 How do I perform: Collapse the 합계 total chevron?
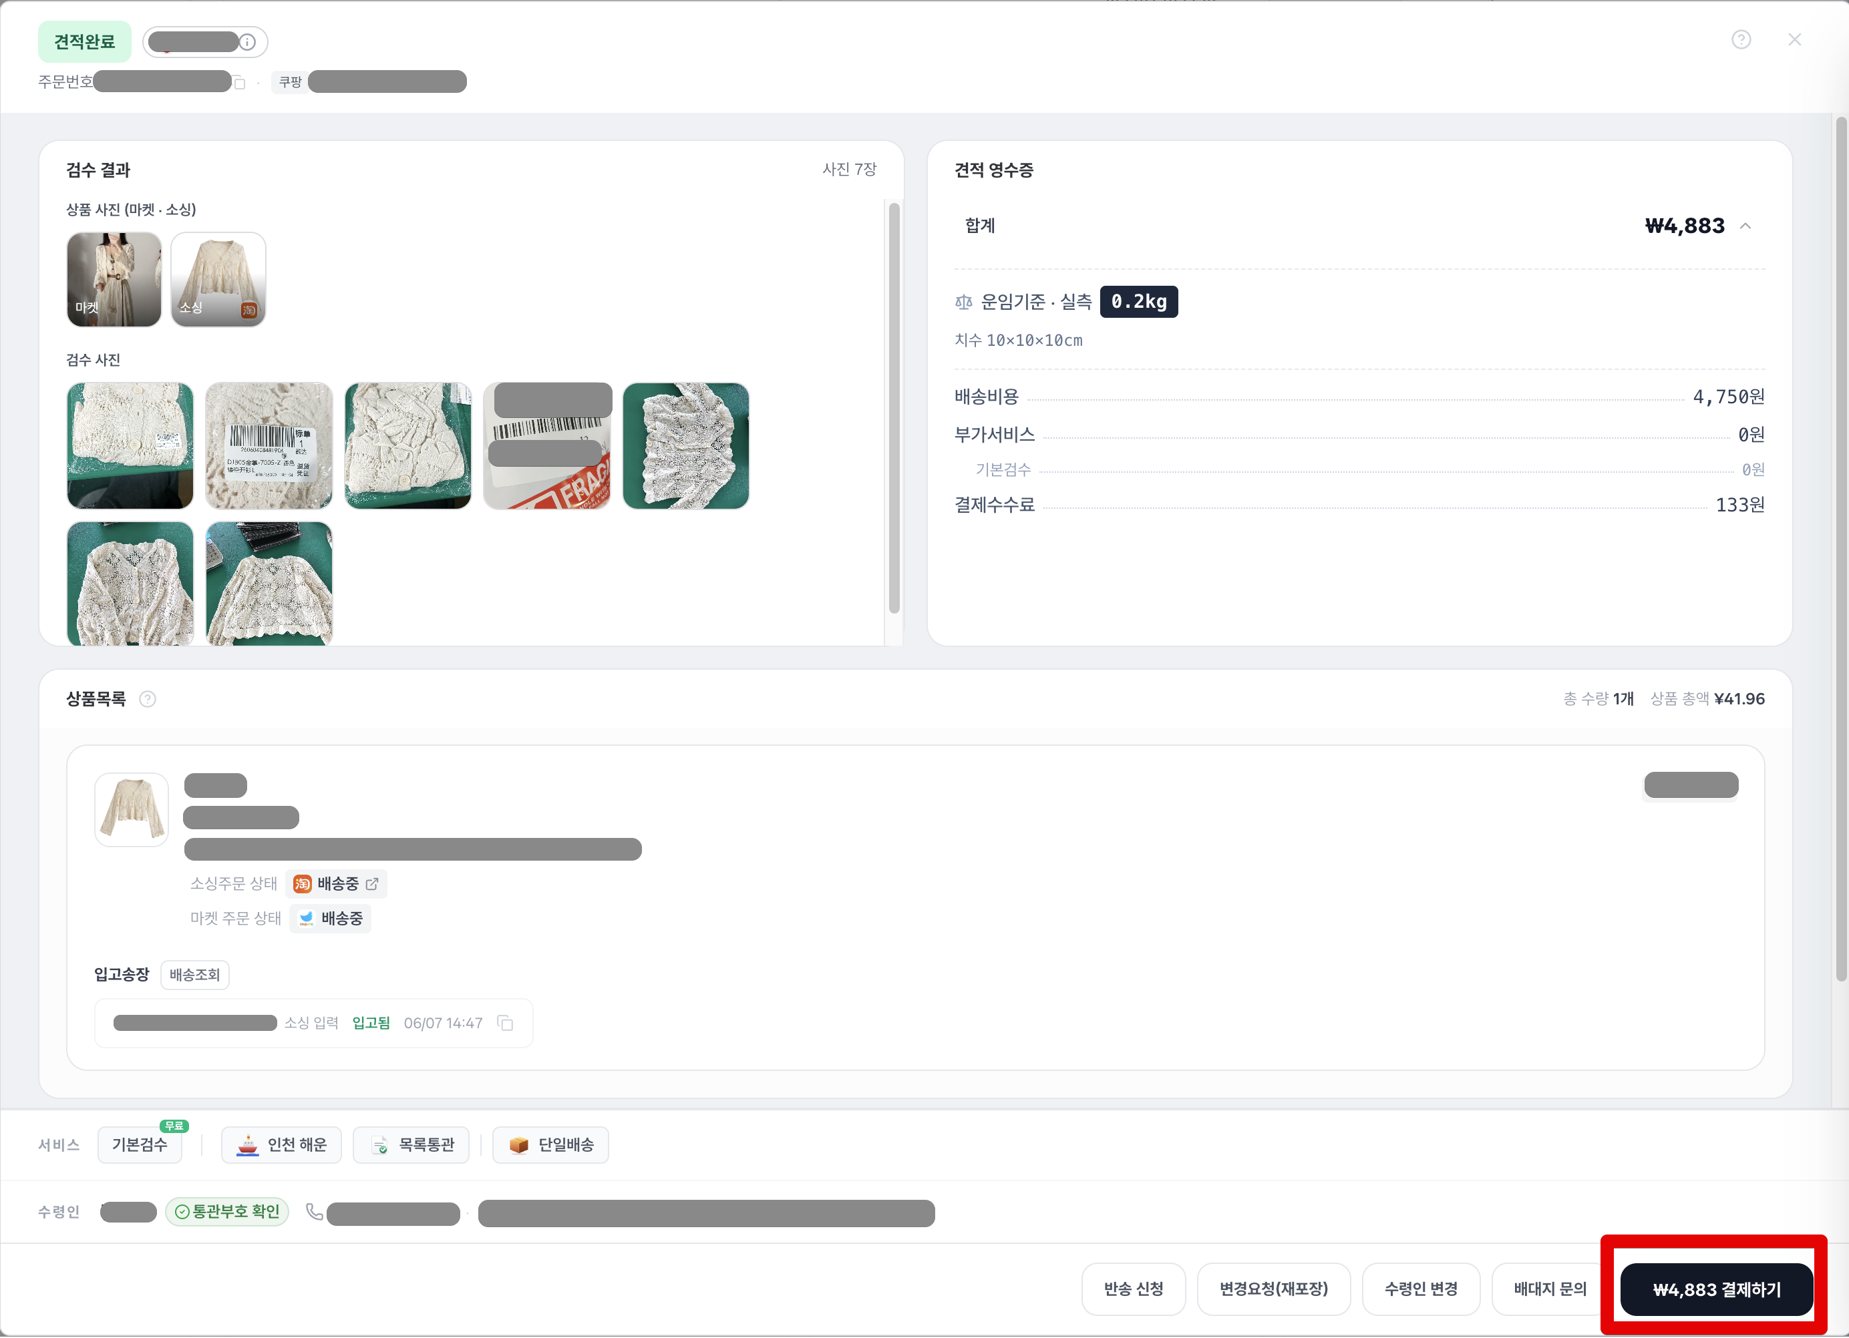coord(1745,226)
